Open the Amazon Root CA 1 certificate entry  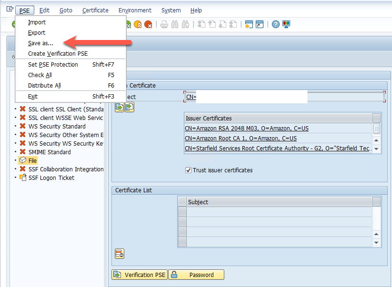[241, 139]
